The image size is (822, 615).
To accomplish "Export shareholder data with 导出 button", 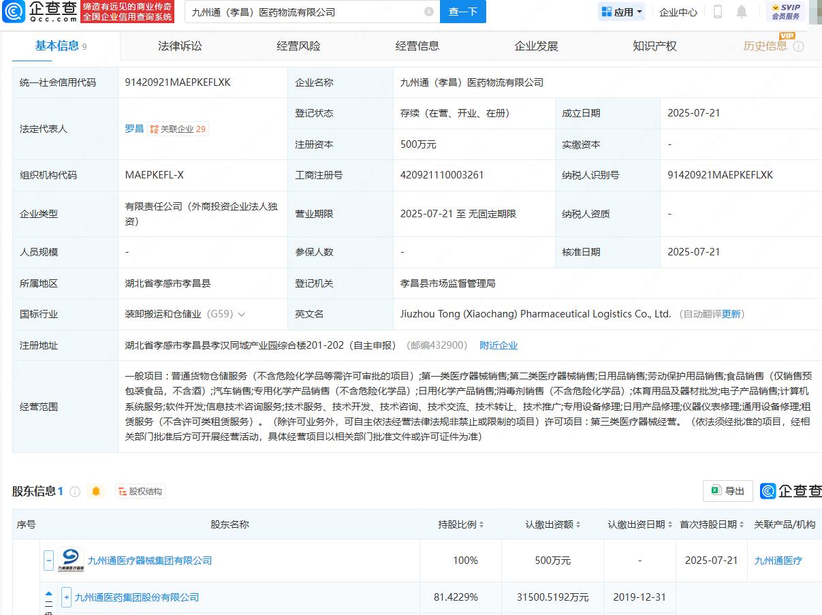I will coord(727,491).
